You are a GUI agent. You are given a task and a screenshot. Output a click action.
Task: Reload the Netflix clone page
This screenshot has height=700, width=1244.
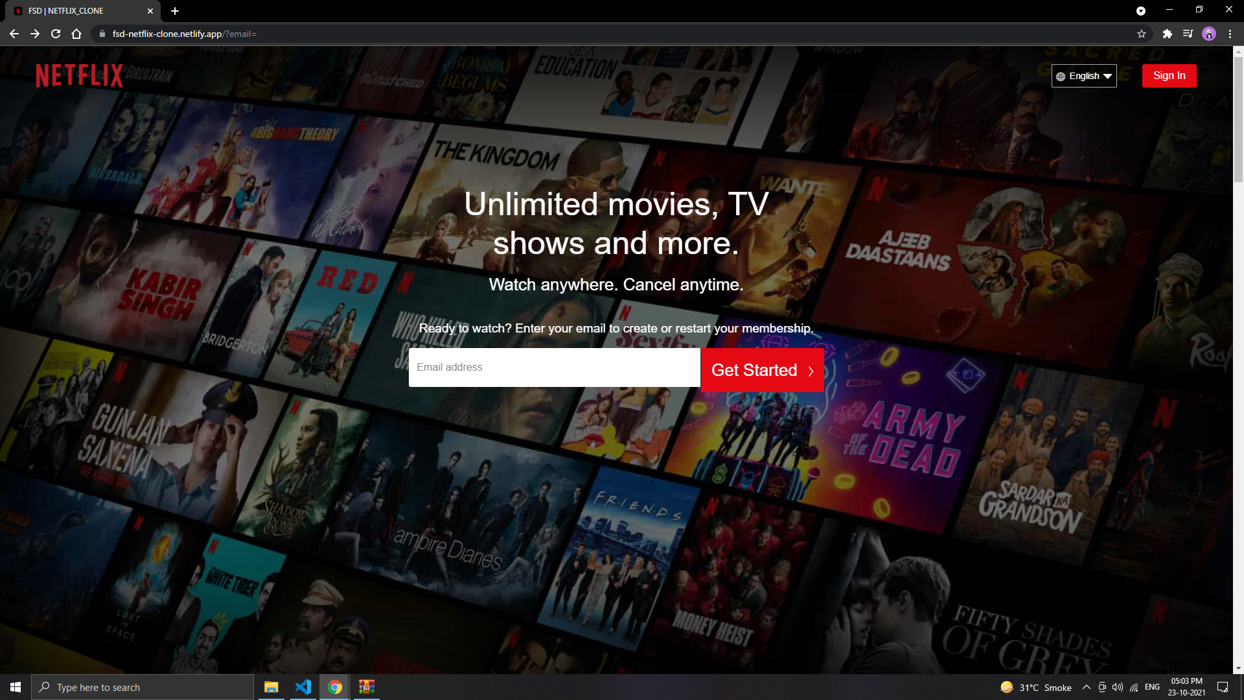56,34
